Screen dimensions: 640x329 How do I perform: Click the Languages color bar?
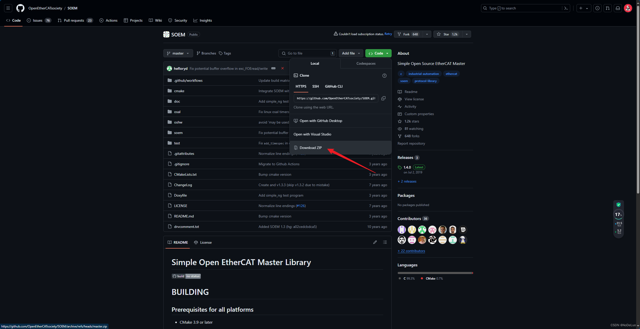pos(435,273)
